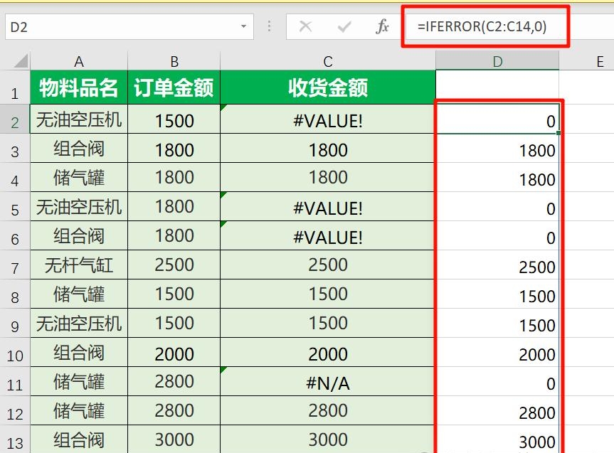The height and width of the screenshot is (453, 614).
Task: Click cell B2 with value 1500
Action: pos(174,119)
